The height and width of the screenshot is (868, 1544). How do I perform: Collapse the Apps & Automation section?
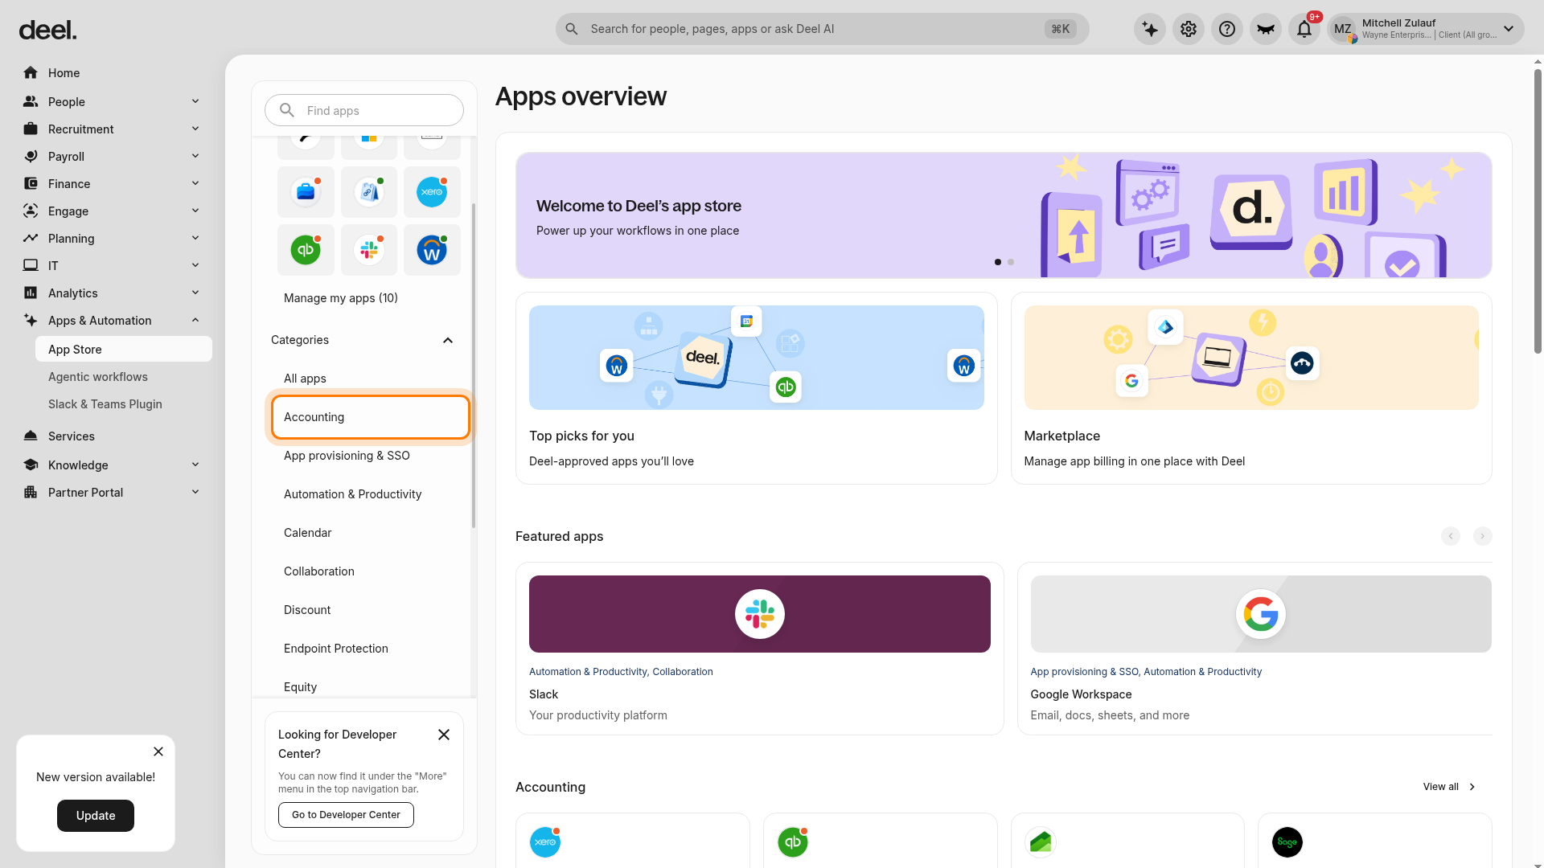[x=195, y=320]
